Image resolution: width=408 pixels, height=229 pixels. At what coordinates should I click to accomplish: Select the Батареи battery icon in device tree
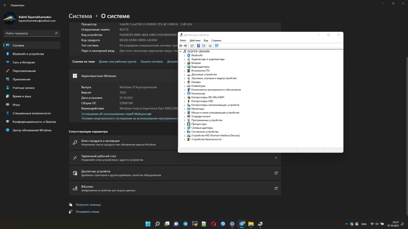click(189, 63)
